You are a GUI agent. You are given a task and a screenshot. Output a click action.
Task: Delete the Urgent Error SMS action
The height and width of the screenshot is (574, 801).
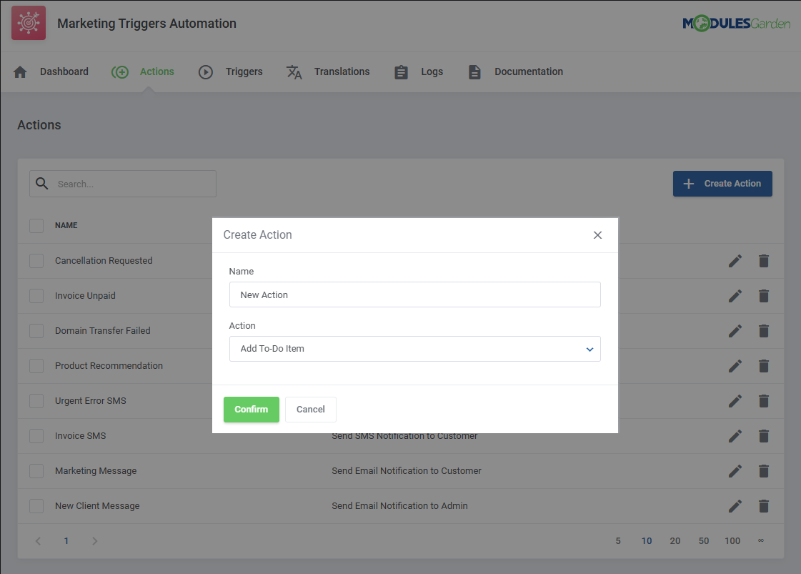(x=764, y=401)
